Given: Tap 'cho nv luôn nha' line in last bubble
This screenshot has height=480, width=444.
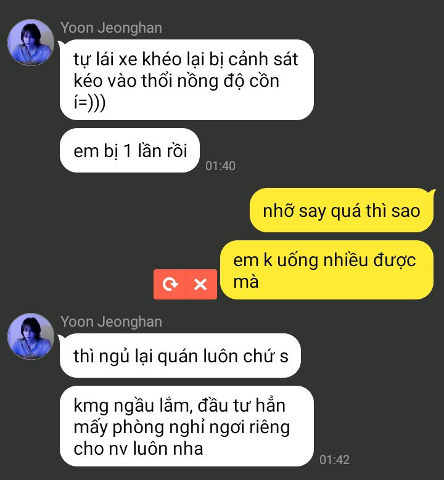Looking at the screenshot, I should (138, 449).
